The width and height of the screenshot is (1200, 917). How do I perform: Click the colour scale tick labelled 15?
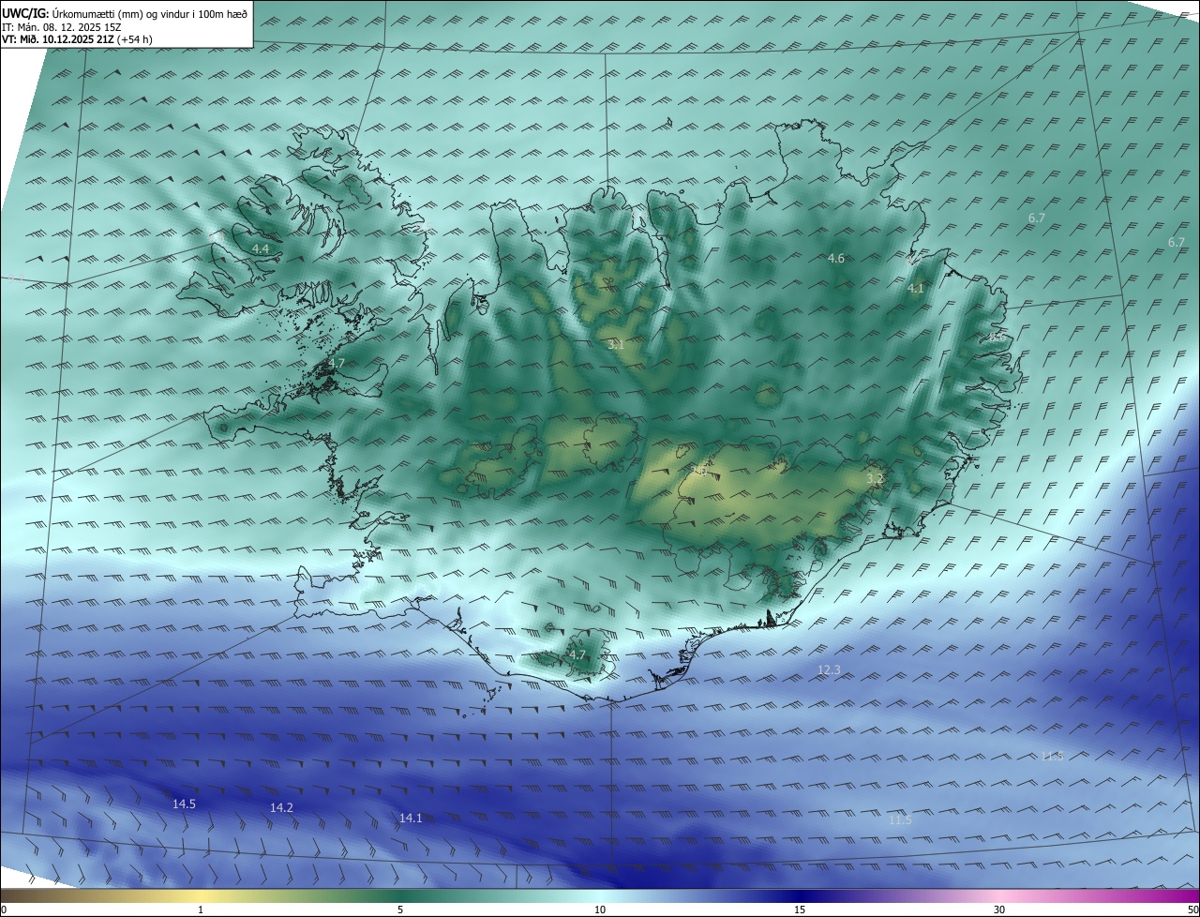(800, 909)
